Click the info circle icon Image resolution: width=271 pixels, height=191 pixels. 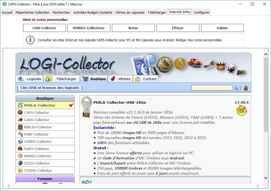coord(30,40)
